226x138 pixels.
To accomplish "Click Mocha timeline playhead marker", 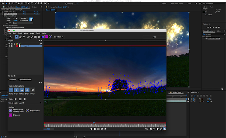I will [x=94, y=123].
